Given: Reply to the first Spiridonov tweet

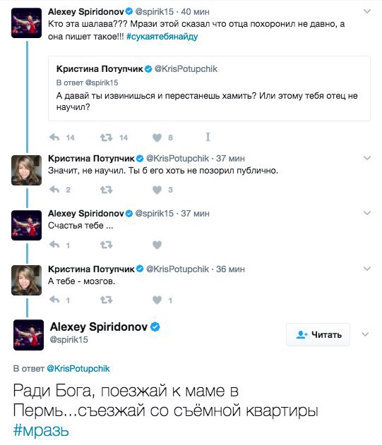Looking at the screenshot, I should 54,138.
